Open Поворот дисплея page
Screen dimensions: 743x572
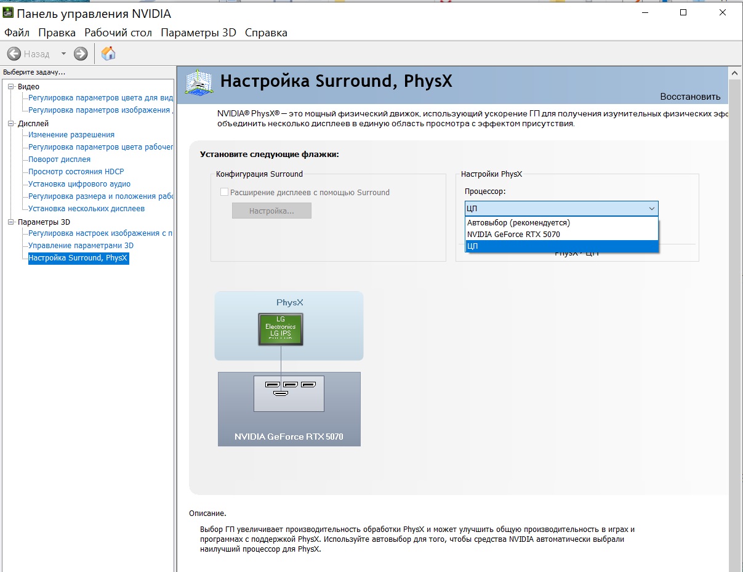tap(60, 159)
